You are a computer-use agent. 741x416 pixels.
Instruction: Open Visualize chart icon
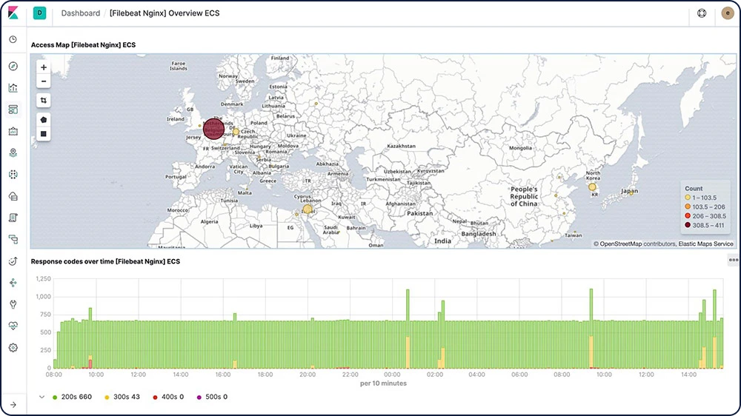(x=13, y=88)
